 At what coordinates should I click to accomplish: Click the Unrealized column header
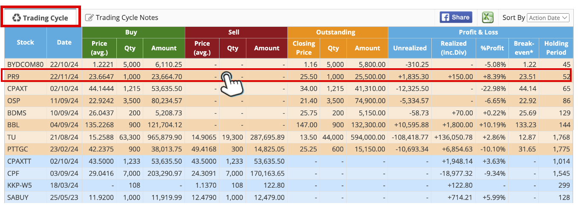[410, 48]
